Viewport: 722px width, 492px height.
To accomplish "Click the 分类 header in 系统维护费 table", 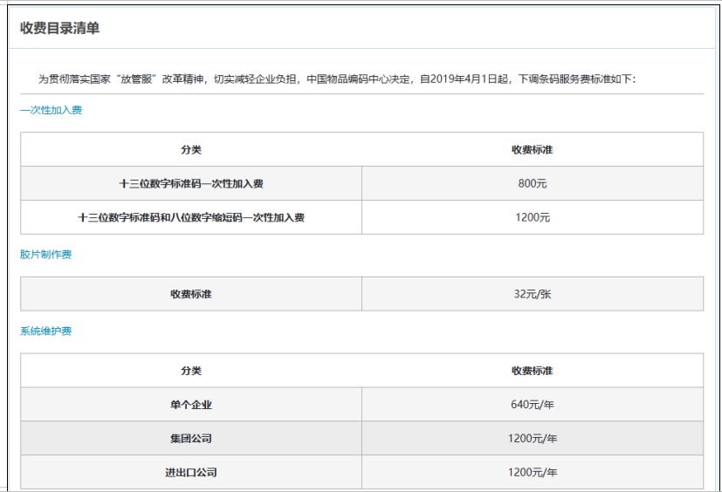I will point(191,371).
